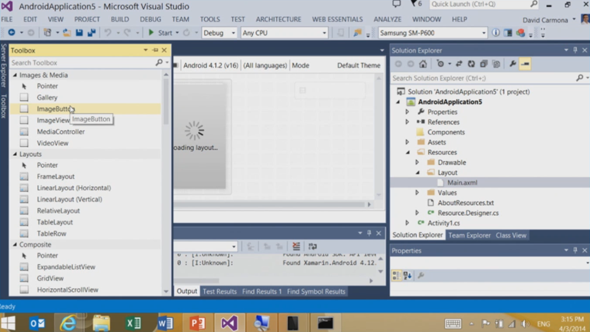Click the Pending Changes Filter clock icon
The width and height of the screenshot is (590, 332).
point(440,64)
